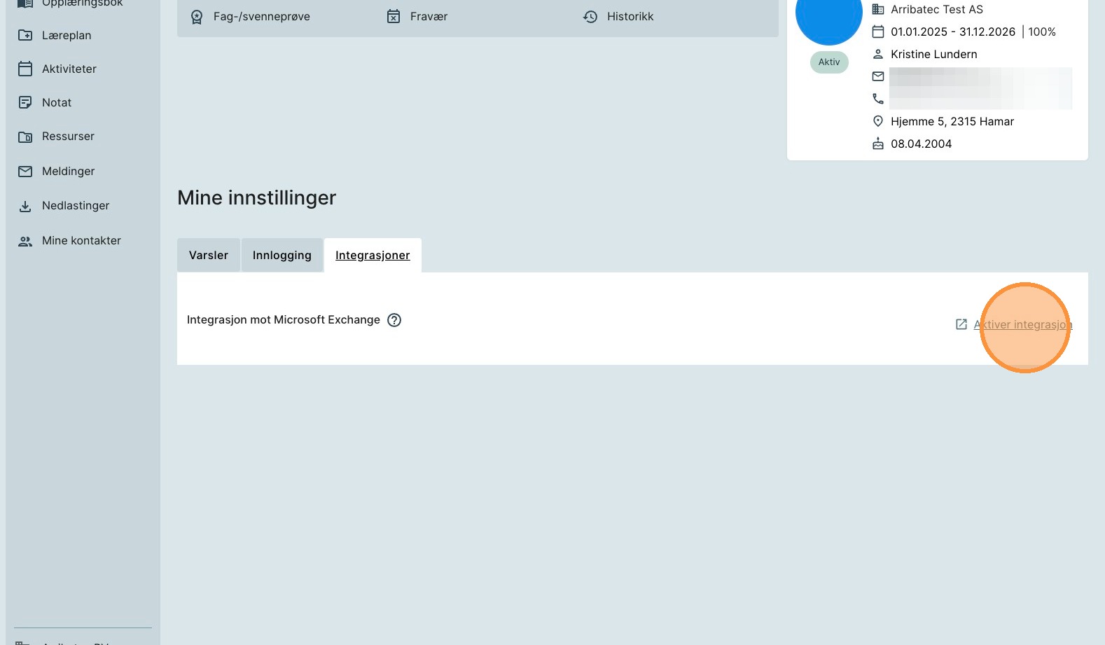The height and width of the screenshot is (645, 1105).
Task: Open the Opplæringsbok menu item
Action: [x=82, y=4]
